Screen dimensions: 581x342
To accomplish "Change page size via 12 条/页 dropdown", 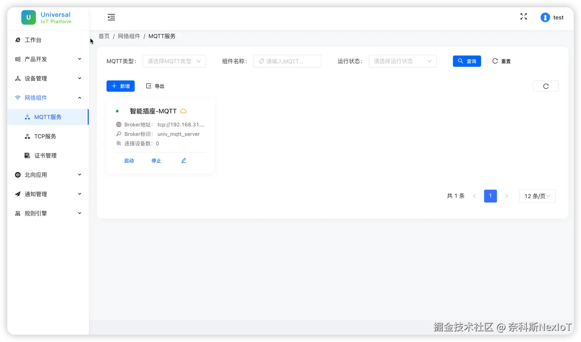I will tap(537, 196).
